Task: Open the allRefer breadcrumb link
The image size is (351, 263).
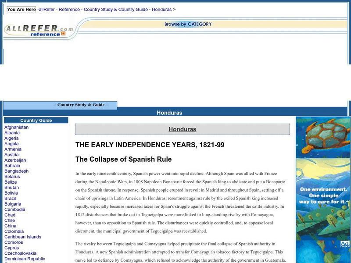Action: coord(46,9)
